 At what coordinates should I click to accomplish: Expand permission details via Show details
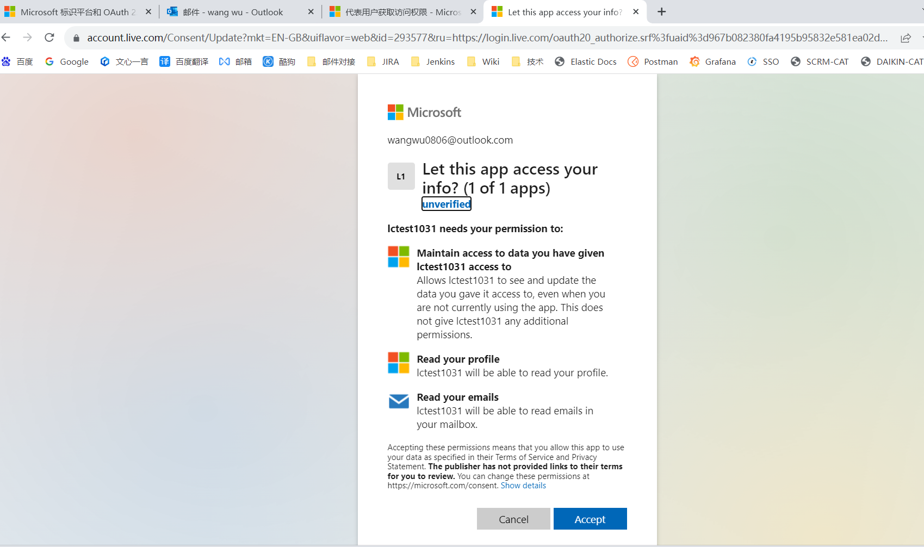[523, 485]
